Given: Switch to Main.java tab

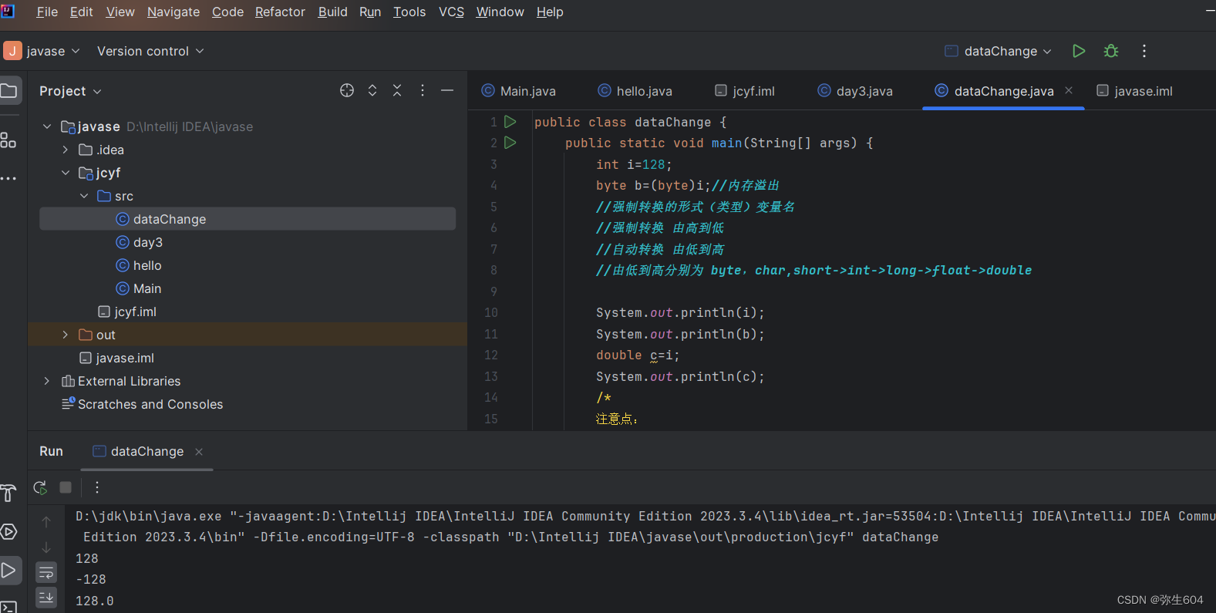Looking at the screenshot, I should [x=519, y=91].
